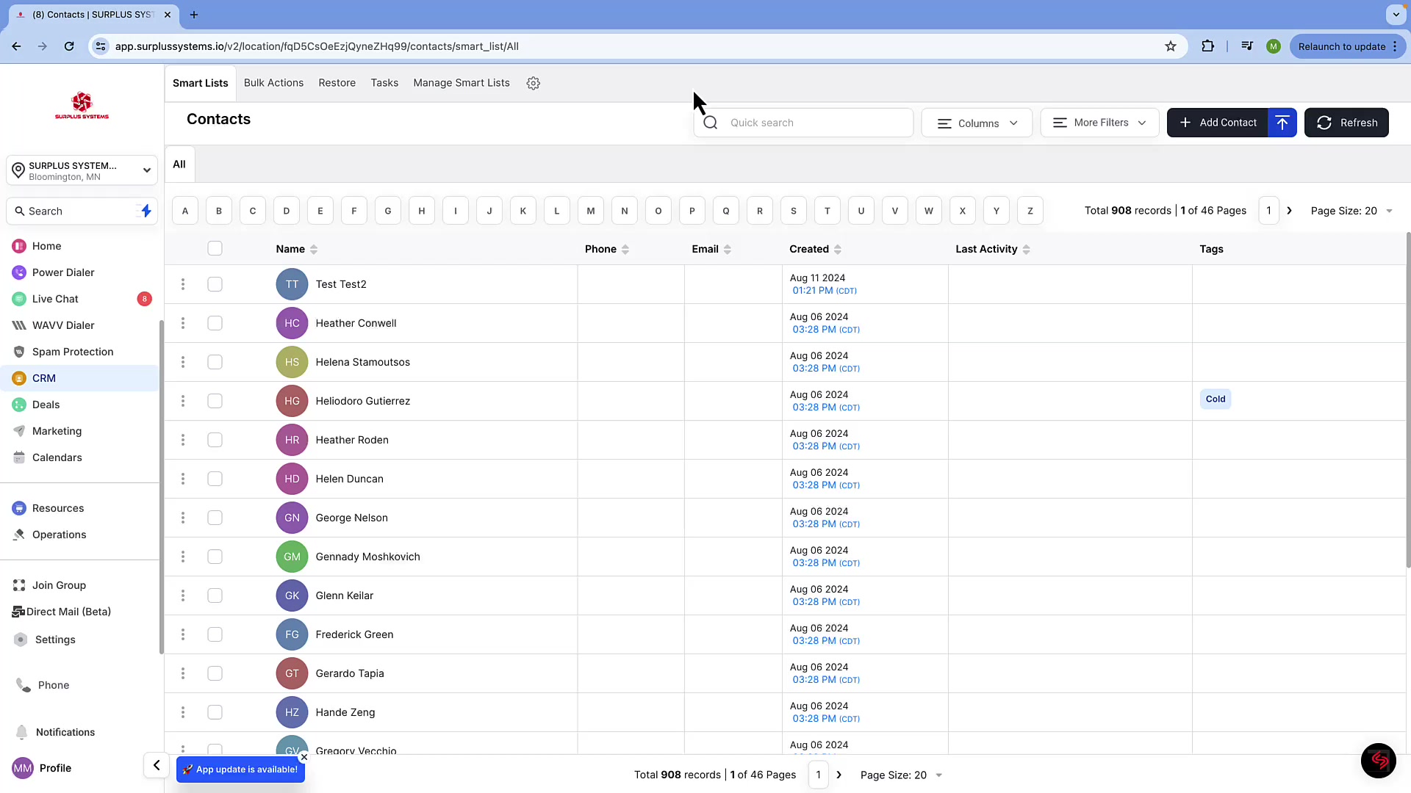Expand the Columns dropdown
Screen dimensions: 1411x793
977,123
